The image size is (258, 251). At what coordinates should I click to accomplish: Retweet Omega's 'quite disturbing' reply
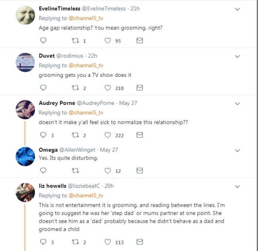coord(75,170)
